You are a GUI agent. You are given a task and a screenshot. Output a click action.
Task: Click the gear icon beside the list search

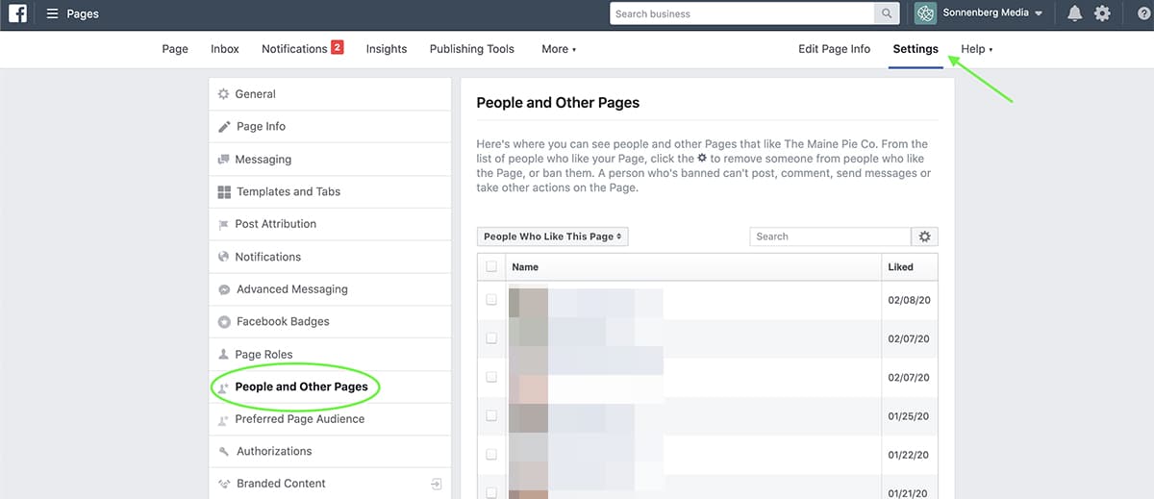(x=925, y=237)
